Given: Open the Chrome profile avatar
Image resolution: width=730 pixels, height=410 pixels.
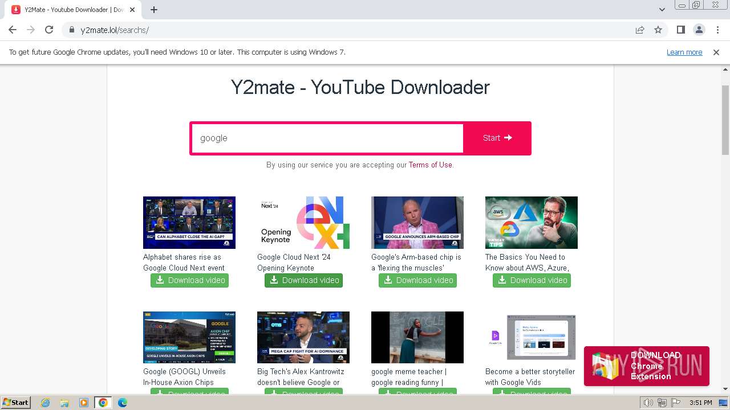Looking at the screenshot, I should coord(699,30).
